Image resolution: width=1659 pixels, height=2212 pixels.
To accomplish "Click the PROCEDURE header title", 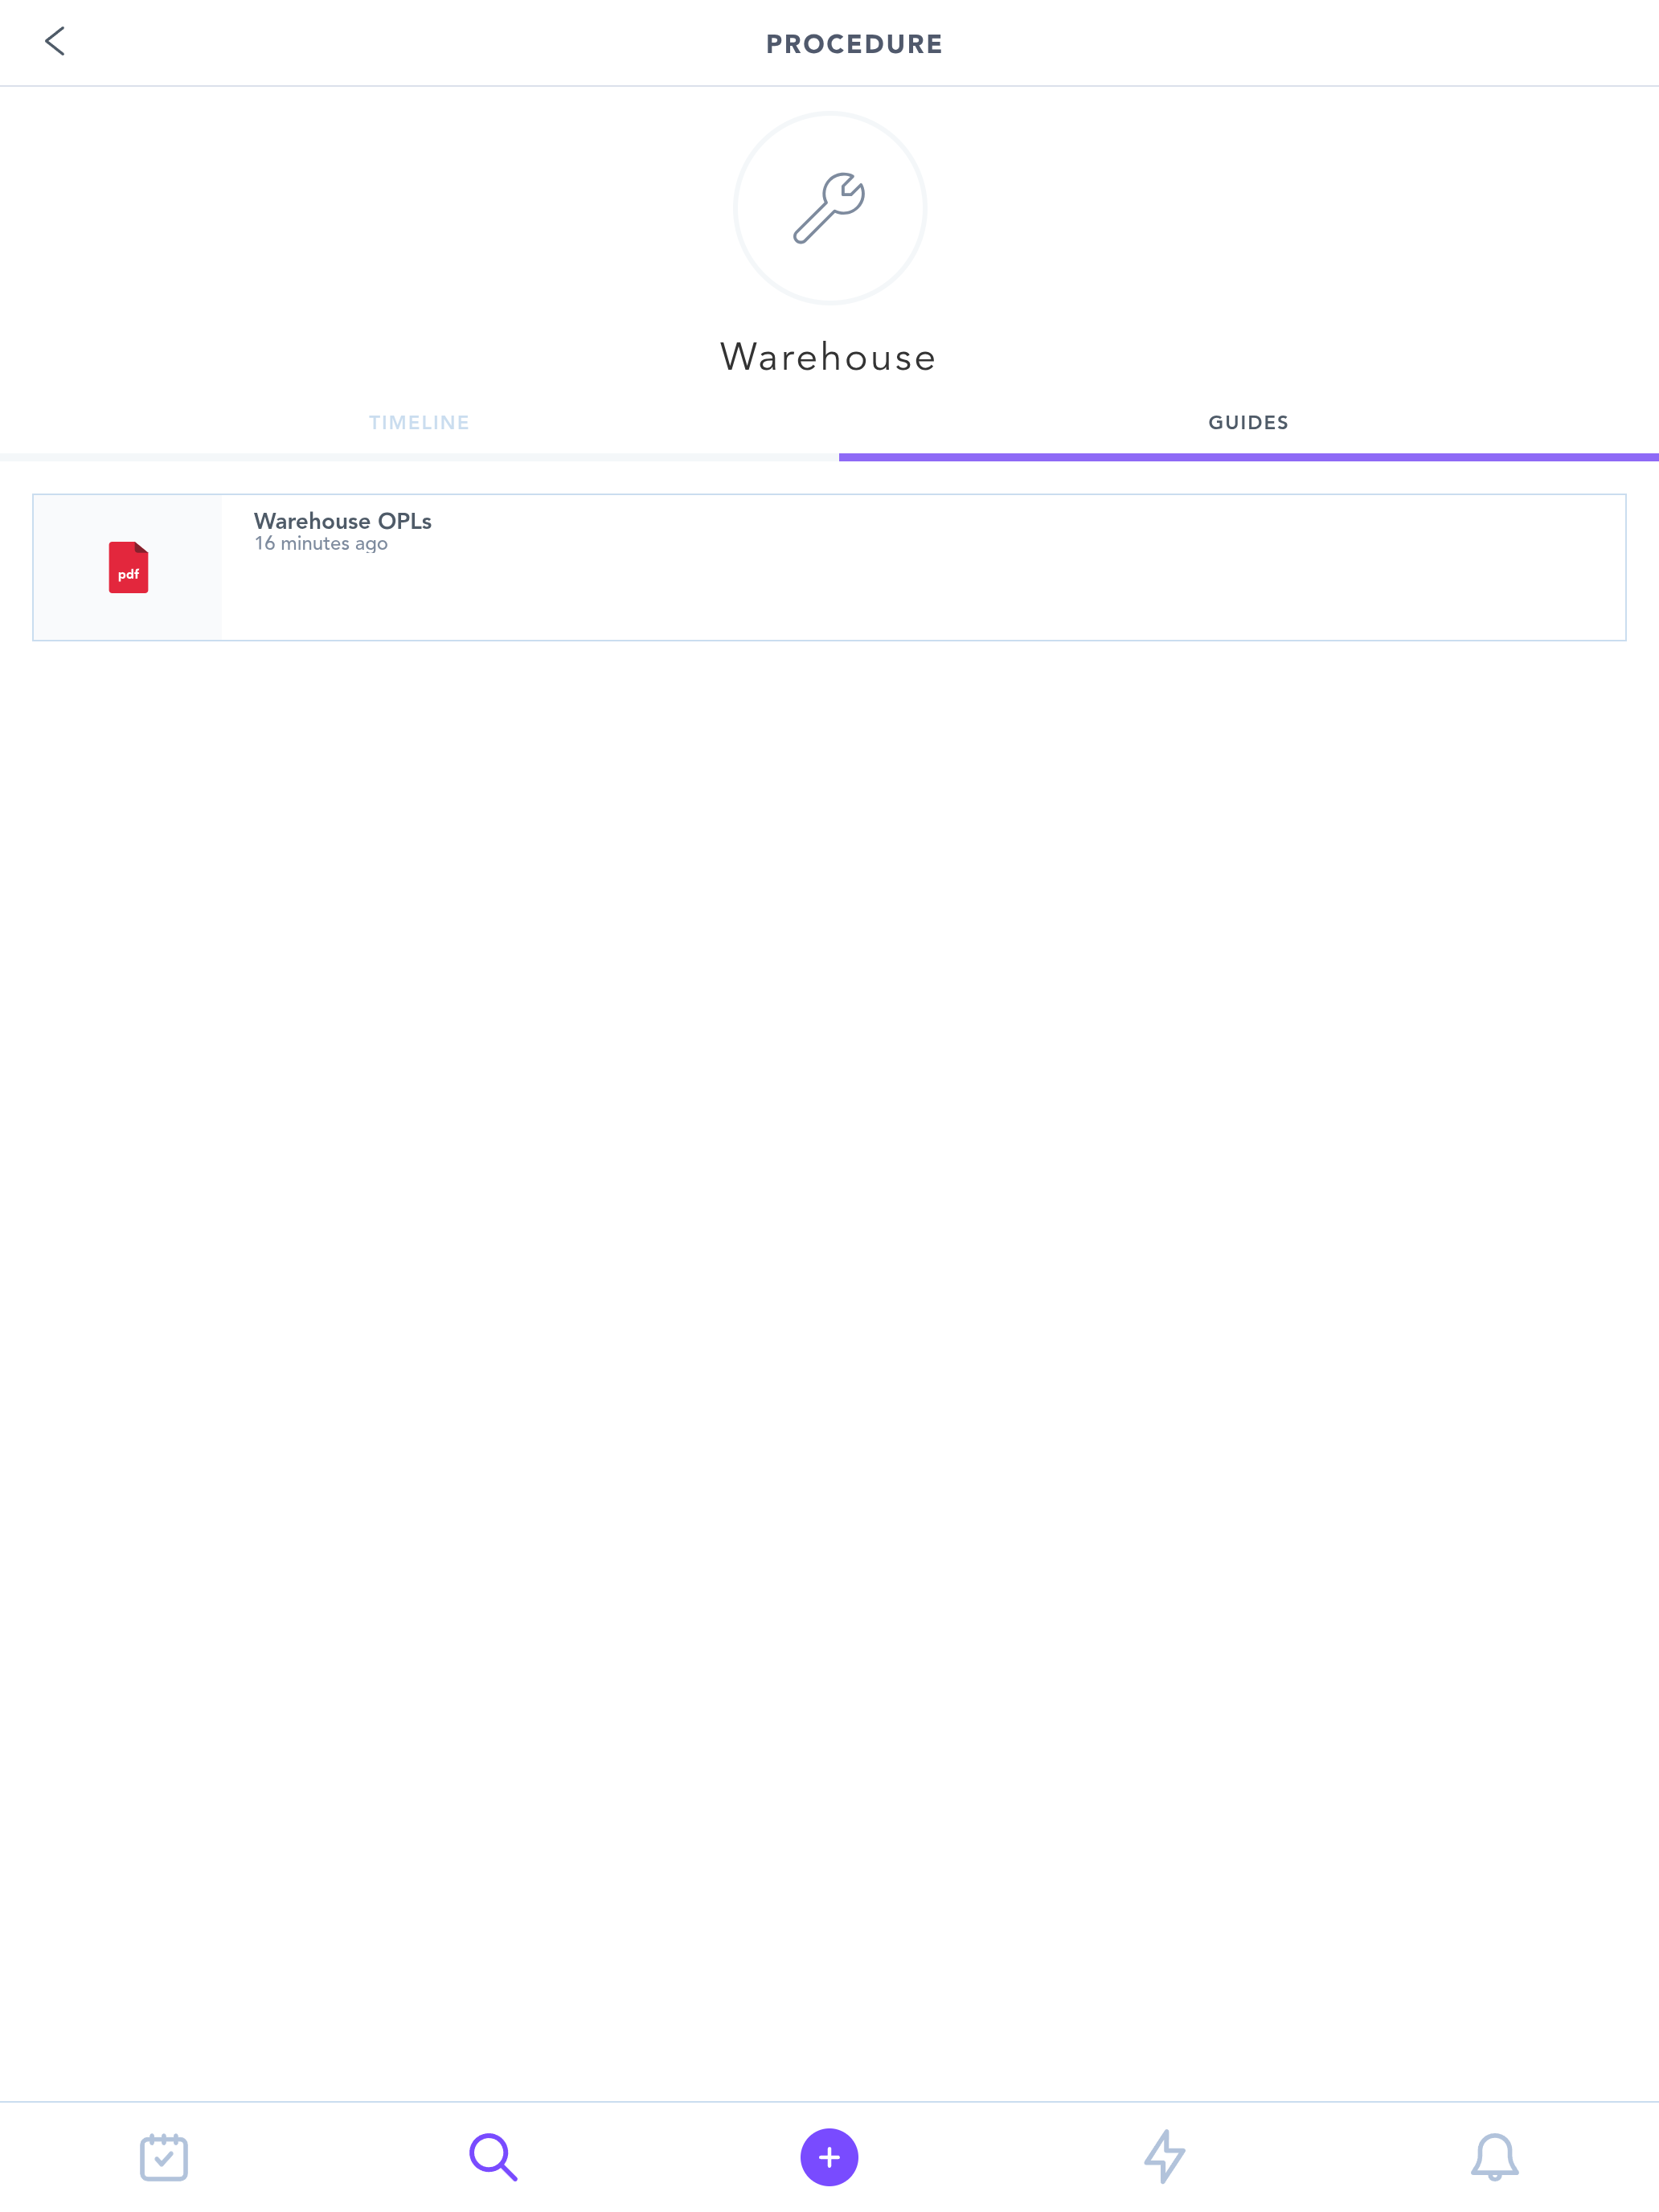I will (x=854, y=44).
